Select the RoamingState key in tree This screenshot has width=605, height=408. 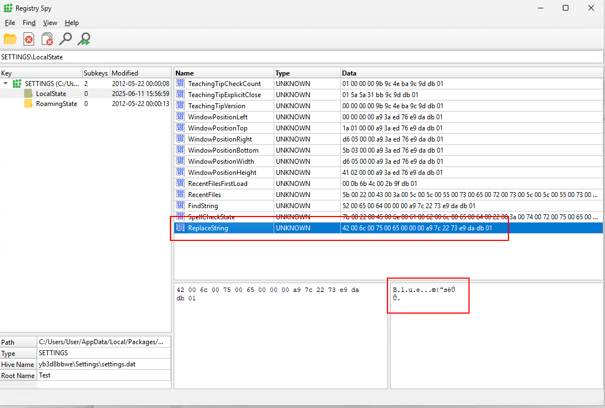(x=56, y=103)
